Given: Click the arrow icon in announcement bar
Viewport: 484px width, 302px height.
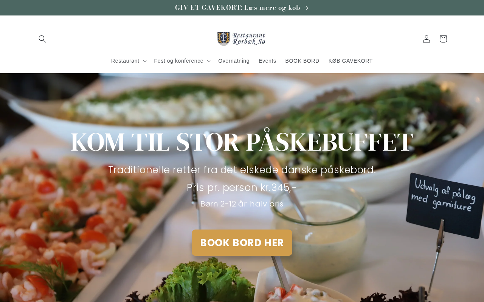Looking at the screenshot, I should click(306, 8).
